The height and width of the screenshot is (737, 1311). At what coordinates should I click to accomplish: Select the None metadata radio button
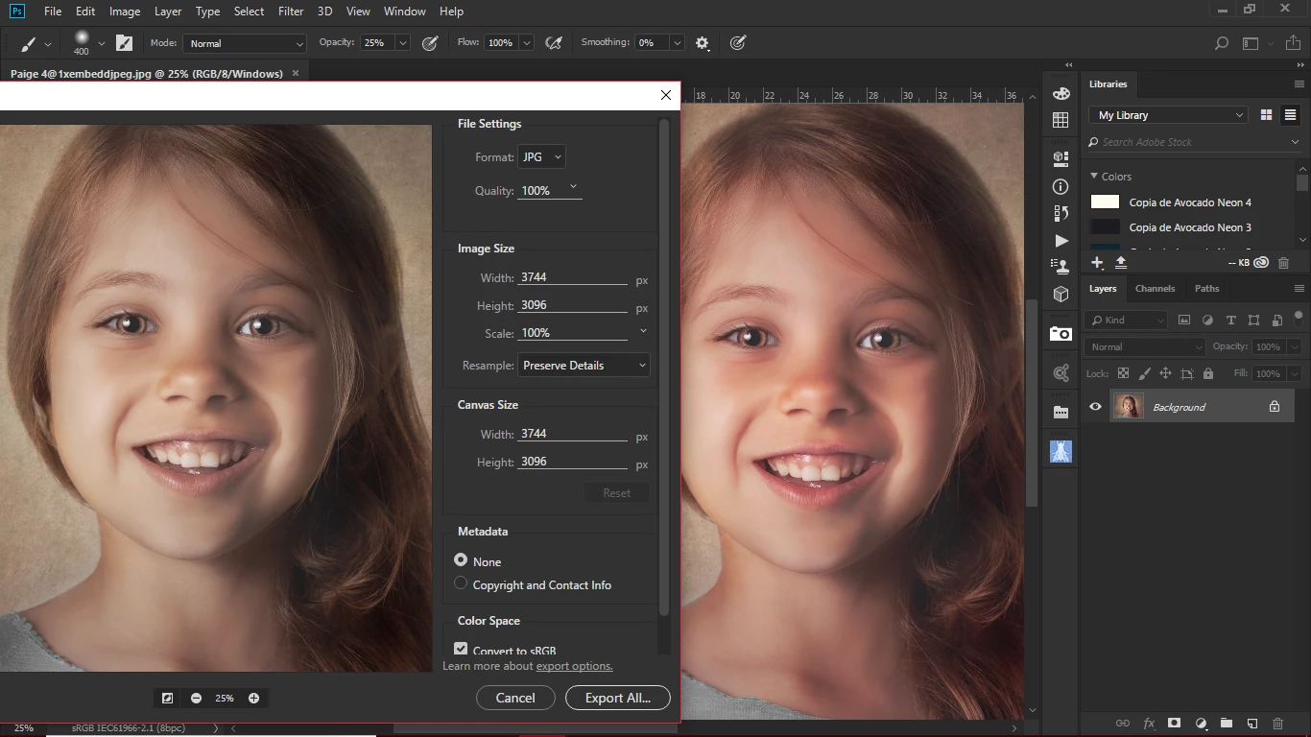(461, 560)
